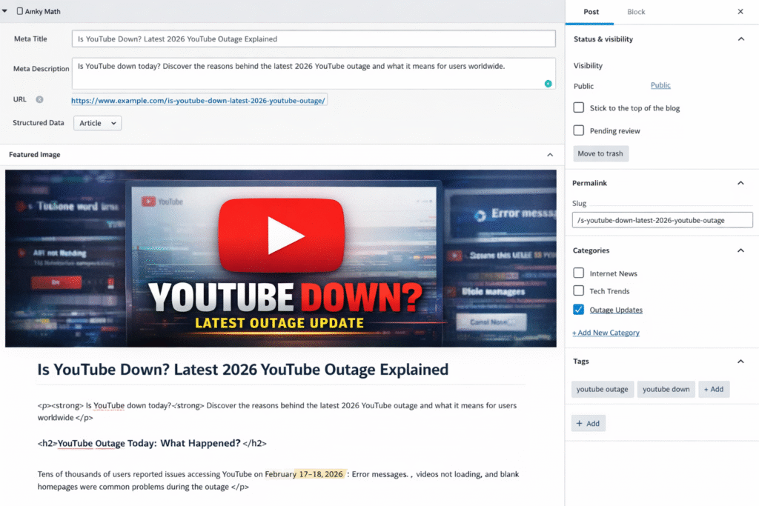This screenshot has height=506, width=759.
Task: Switch to the Block tab
Action: [x=636, y=12]
